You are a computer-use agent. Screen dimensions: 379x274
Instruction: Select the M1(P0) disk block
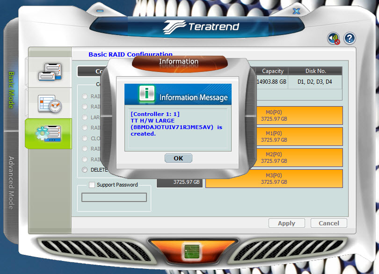[299, 137]
